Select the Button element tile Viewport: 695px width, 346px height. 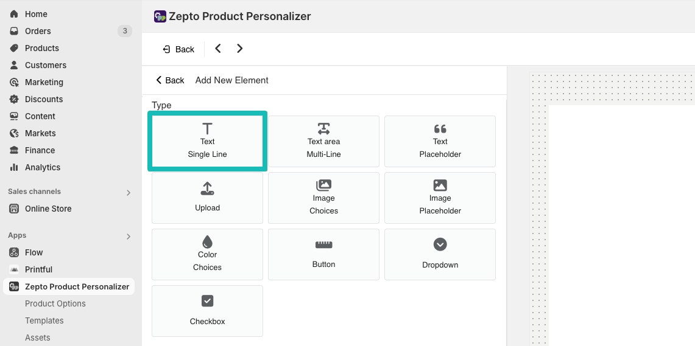point(323,254)
